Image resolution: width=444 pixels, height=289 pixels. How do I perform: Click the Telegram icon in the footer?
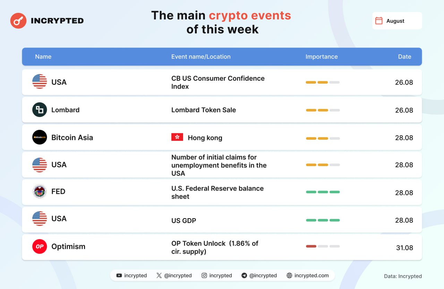244,275
